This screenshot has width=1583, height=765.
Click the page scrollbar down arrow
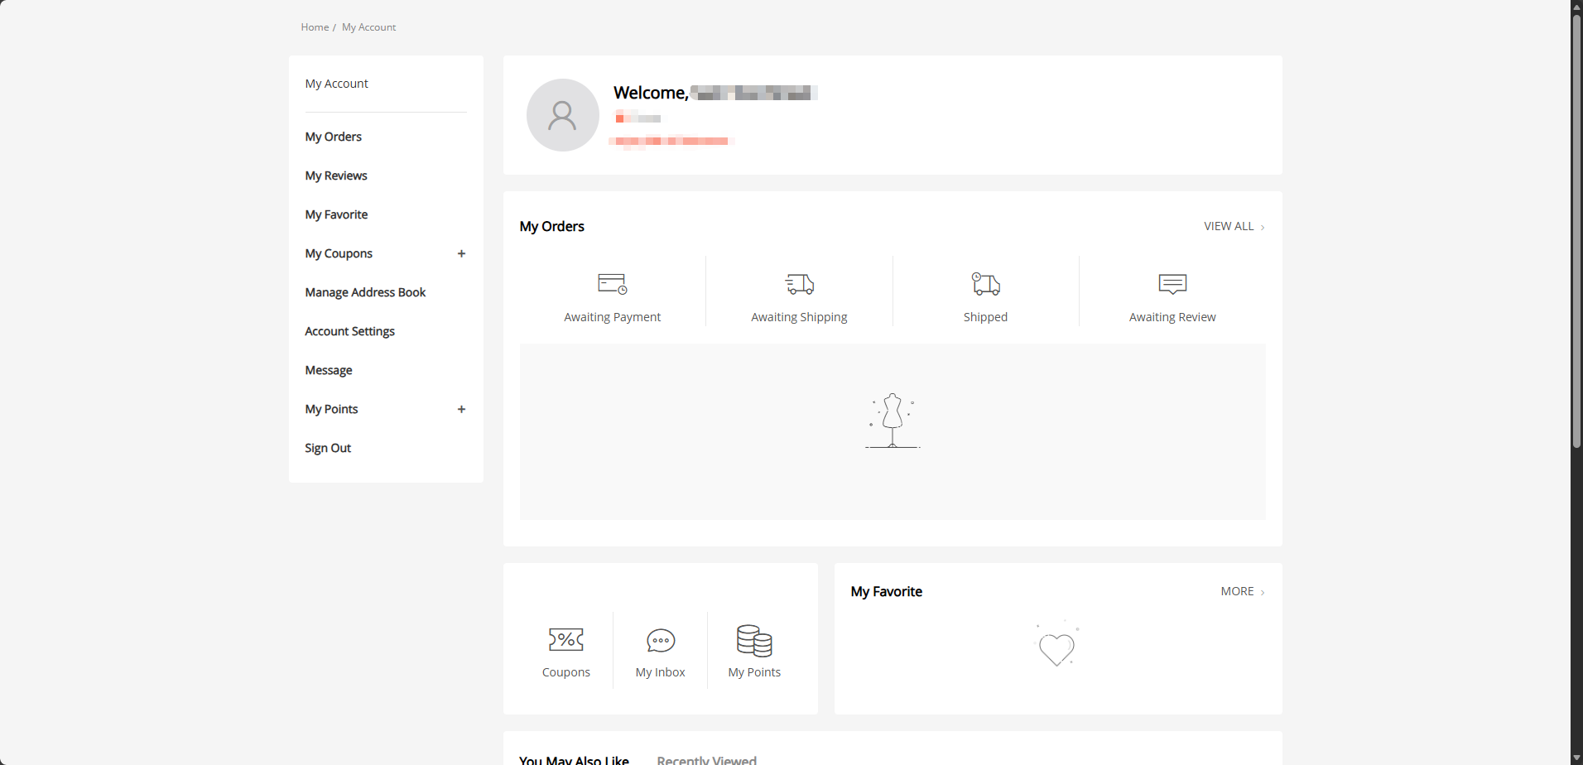(x=1576, y=758)
